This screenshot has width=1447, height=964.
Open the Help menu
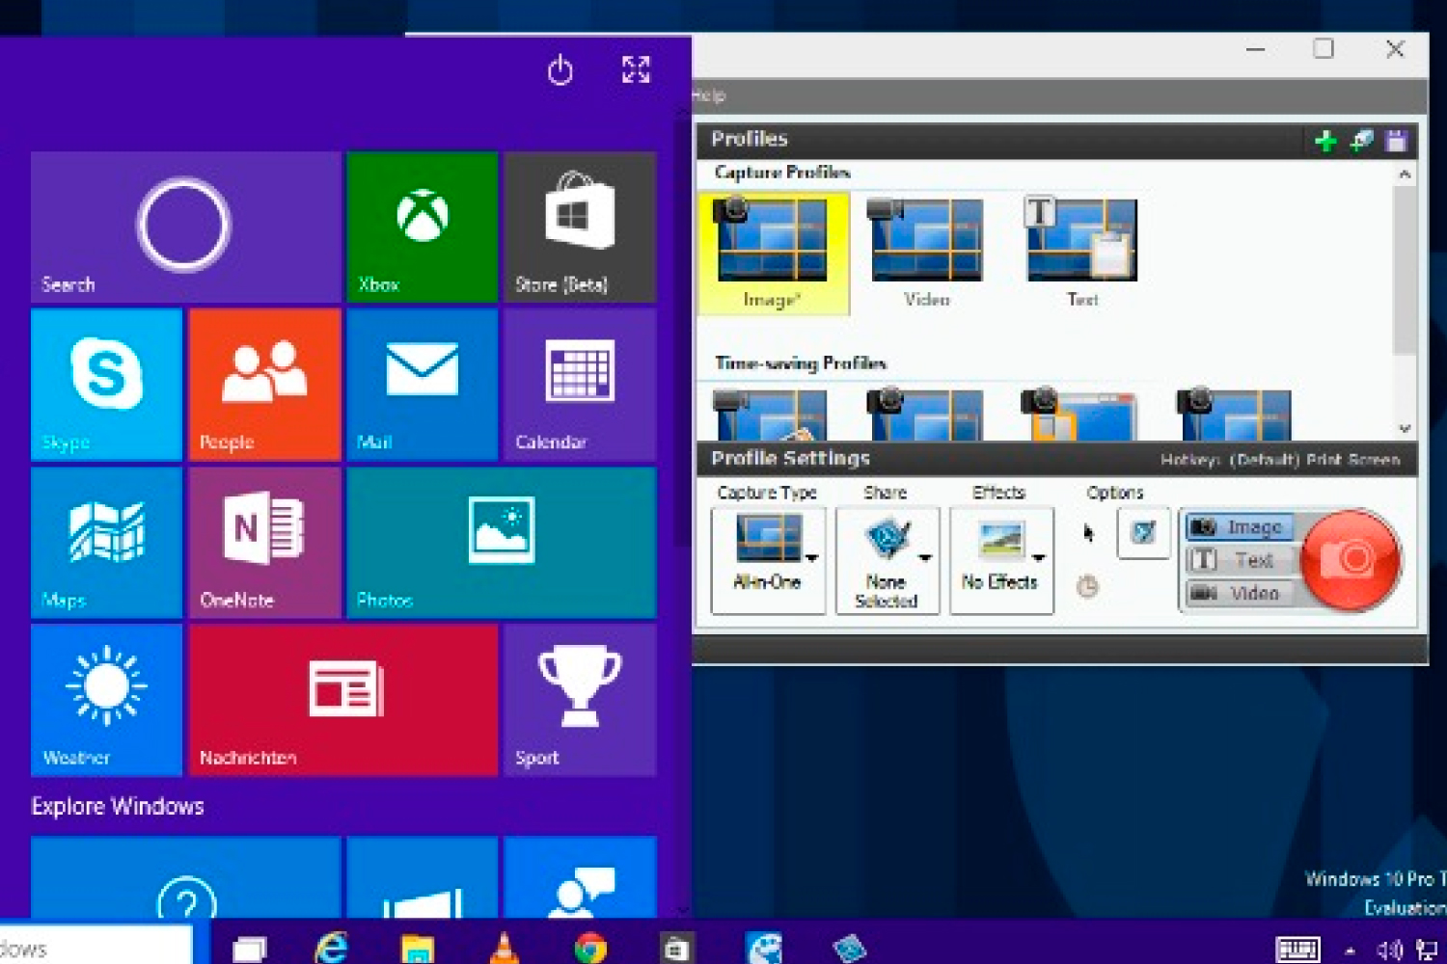click(709, 95)
